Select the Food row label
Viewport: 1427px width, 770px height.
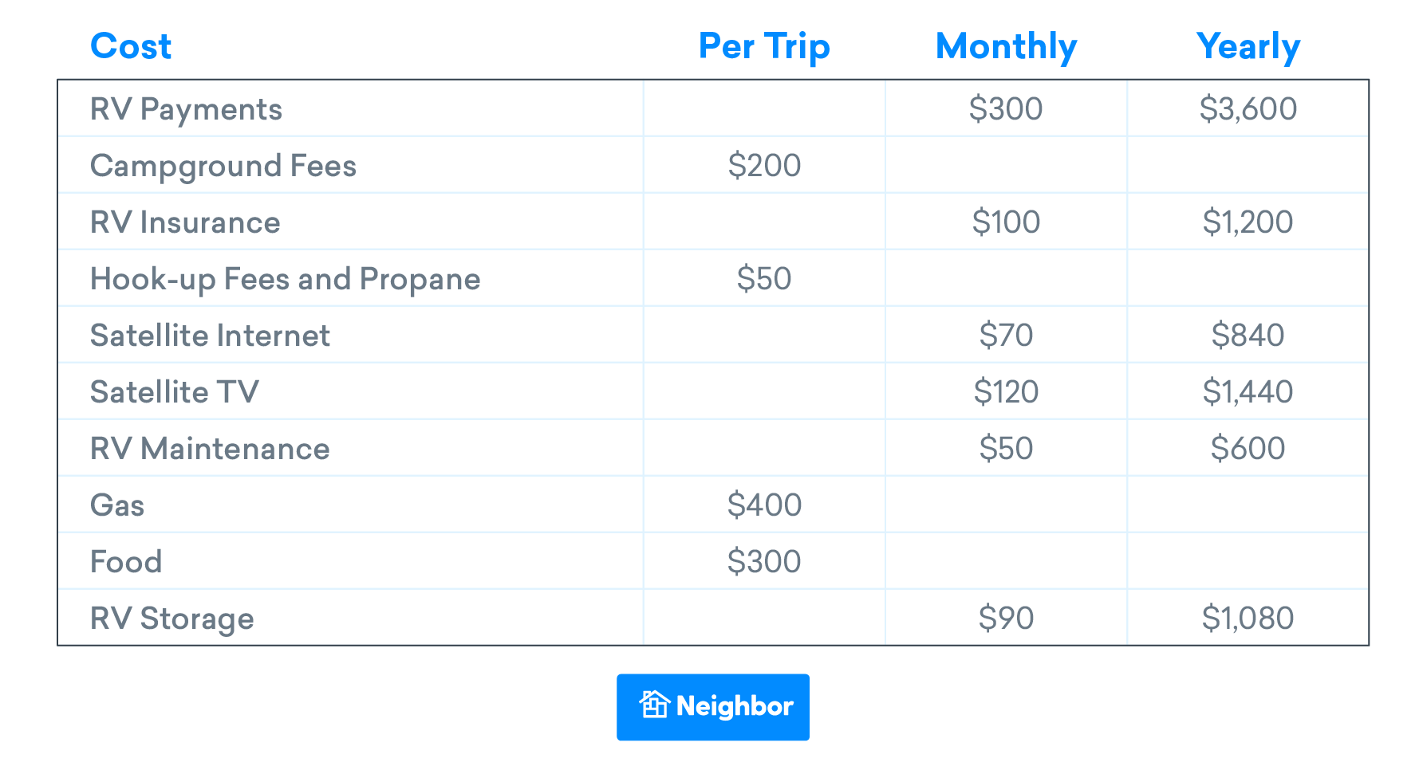tap(126, 562)
